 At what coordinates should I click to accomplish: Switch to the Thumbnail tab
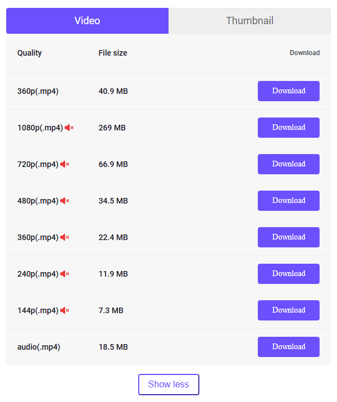click(249, 21)
